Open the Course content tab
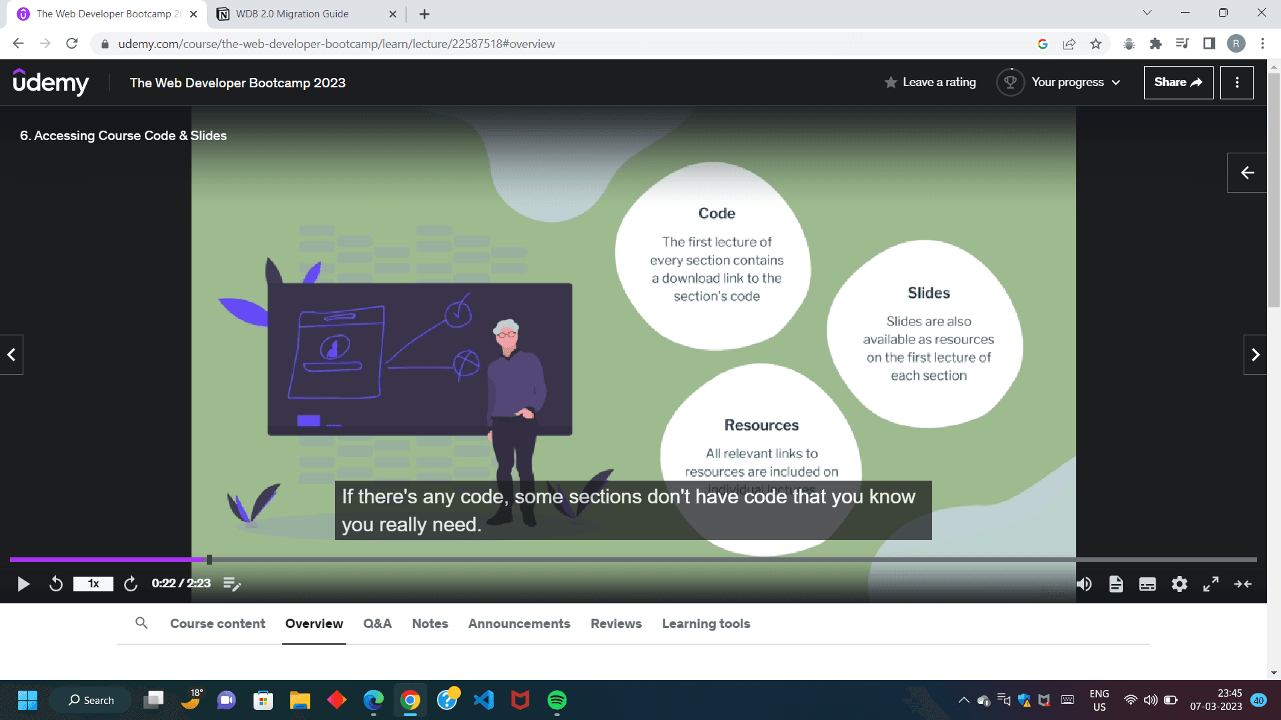 pos(218,624)
